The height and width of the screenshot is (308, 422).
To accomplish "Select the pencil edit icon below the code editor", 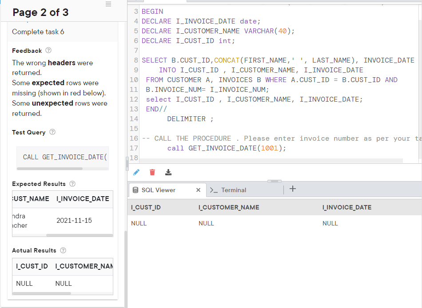I will click(x=136, y=172).
